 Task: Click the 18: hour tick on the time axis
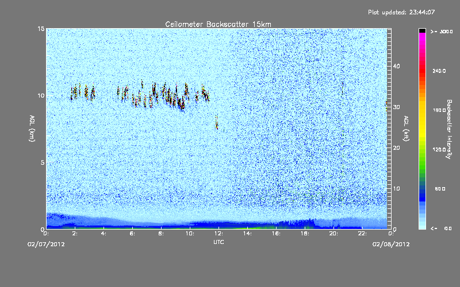[x=305, y=234]
